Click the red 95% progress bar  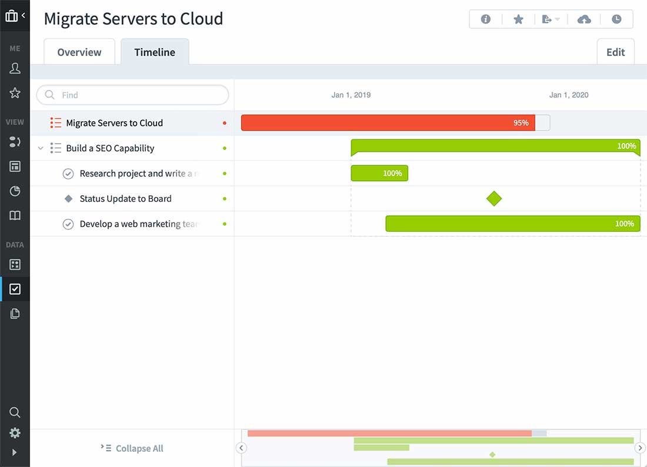pyautogui.click(x=388, y=123)
